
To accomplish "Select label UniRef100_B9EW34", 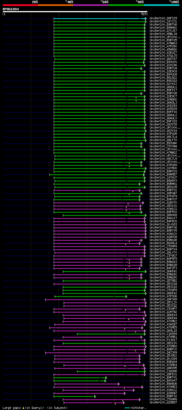I will [163, 362].
